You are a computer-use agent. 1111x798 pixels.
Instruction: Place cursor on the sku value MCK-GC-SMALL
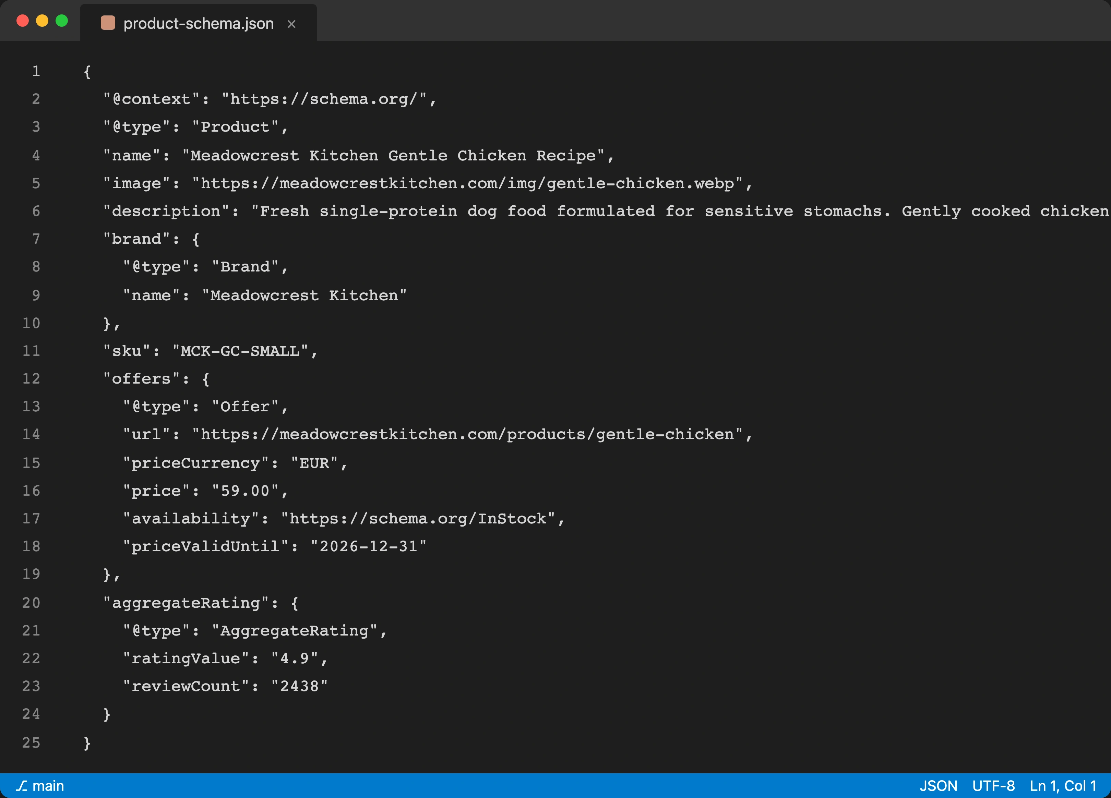pos(242,351)
